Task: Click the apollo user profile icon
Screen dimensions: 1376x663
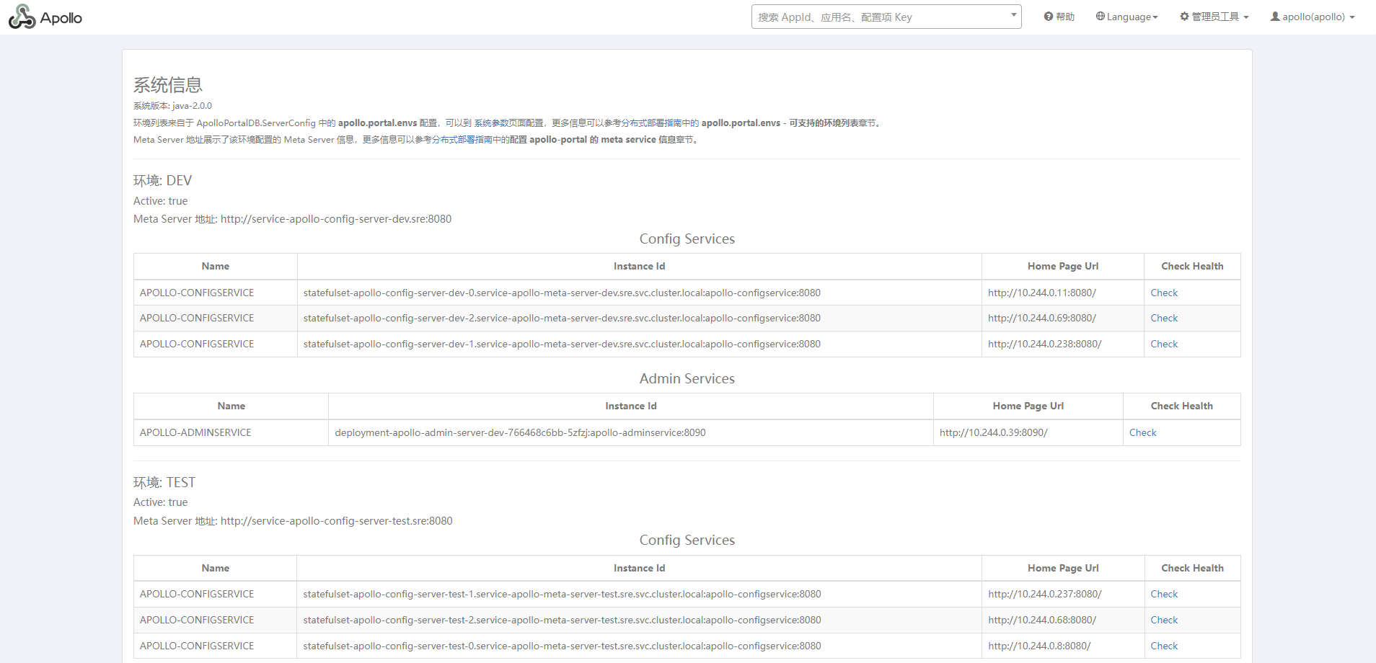Action: 1275,17
